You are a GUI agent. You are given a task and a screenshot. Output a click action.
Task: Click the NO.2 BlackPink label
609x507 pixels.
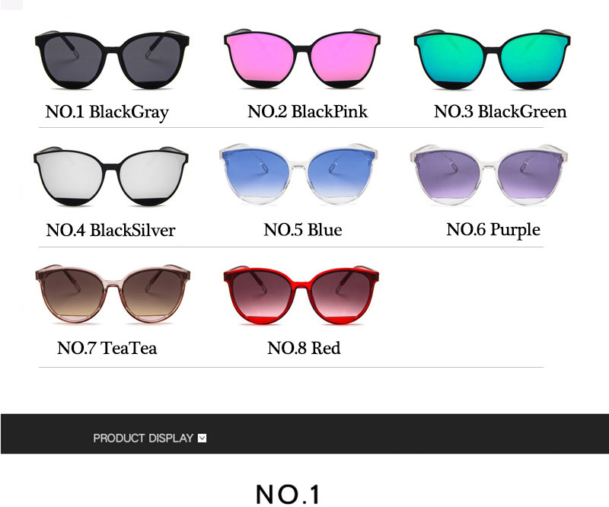tap(308, 111)
